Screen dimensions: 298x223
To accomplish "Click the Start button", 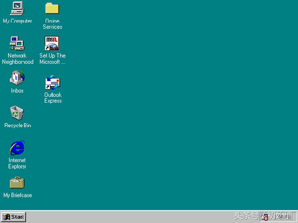I will 14,217.
